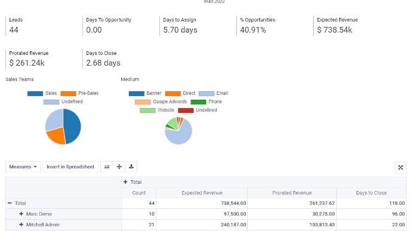Image resolution: width=412 pixels, height=231 pixels.
Task: Toggle Undefined legend swatch in Sales Teams chart
Action: pyautogui.click(x=51, y=101)
